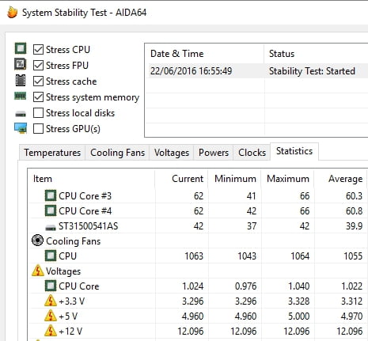This screenshot has height=341, width=368.
Task: Click the chip icon for CPU Core voltage
Action: 51,286
